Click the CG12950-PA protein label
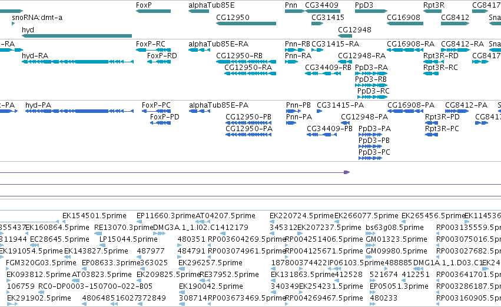Viewport: 501px width, 307px height. coord(249,129)
